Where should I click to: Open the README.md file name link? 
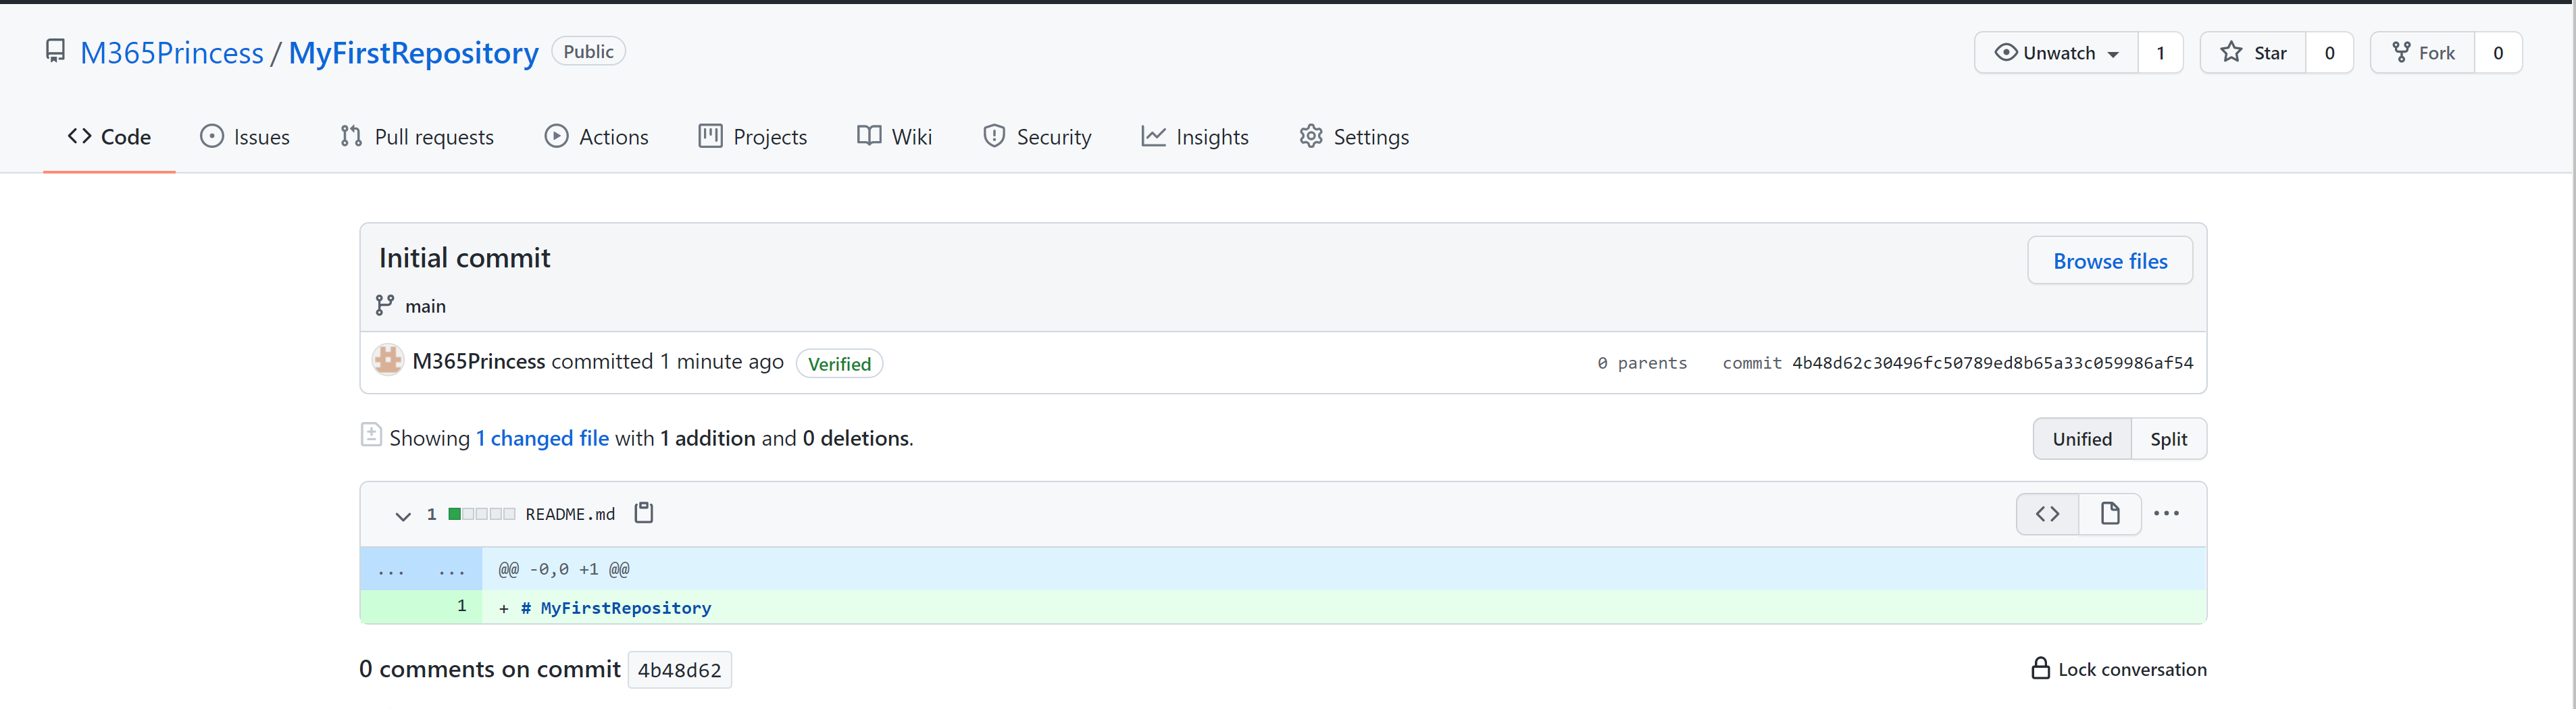point(570,514)
